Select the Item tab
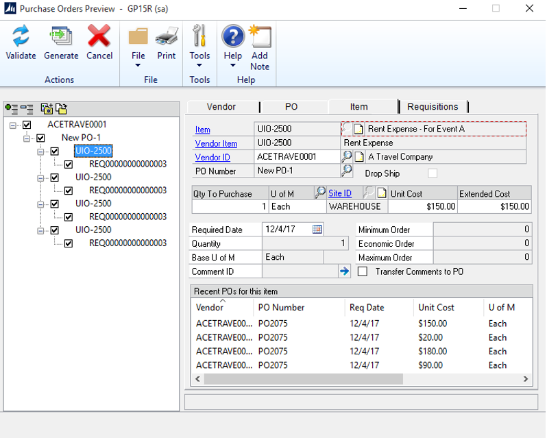The image size is (547, 438). [x=359, y=107]
